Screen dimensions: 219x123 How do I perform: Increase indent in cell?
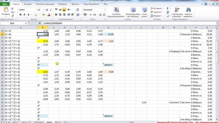pyautogui.click(x=73, y=14)
